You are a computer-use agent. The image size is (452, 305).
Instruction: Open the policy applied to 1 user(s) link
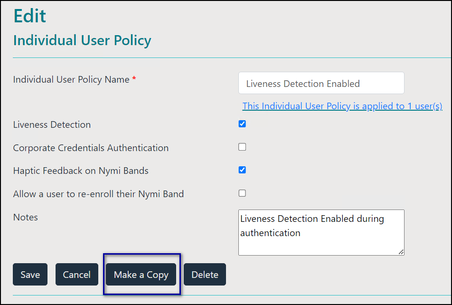(342, 106)
